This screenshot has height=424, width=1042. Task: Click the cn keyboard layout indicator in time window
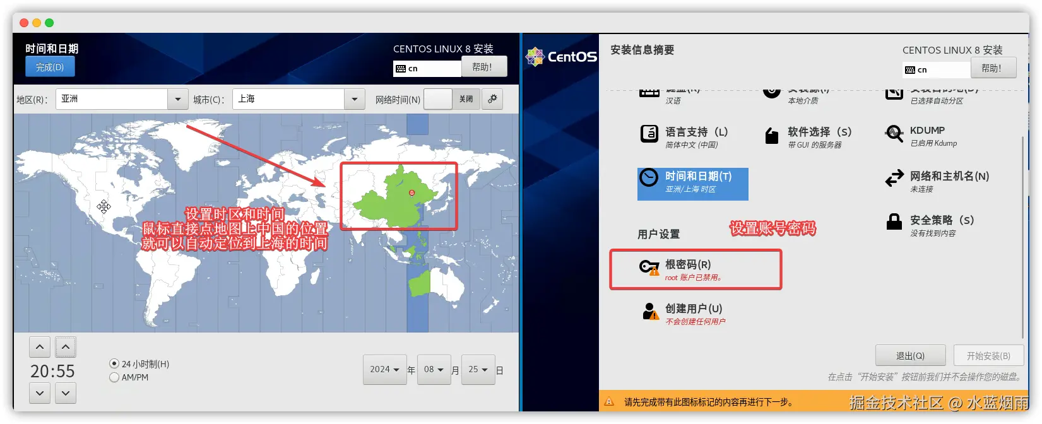(x=427, y=68)
